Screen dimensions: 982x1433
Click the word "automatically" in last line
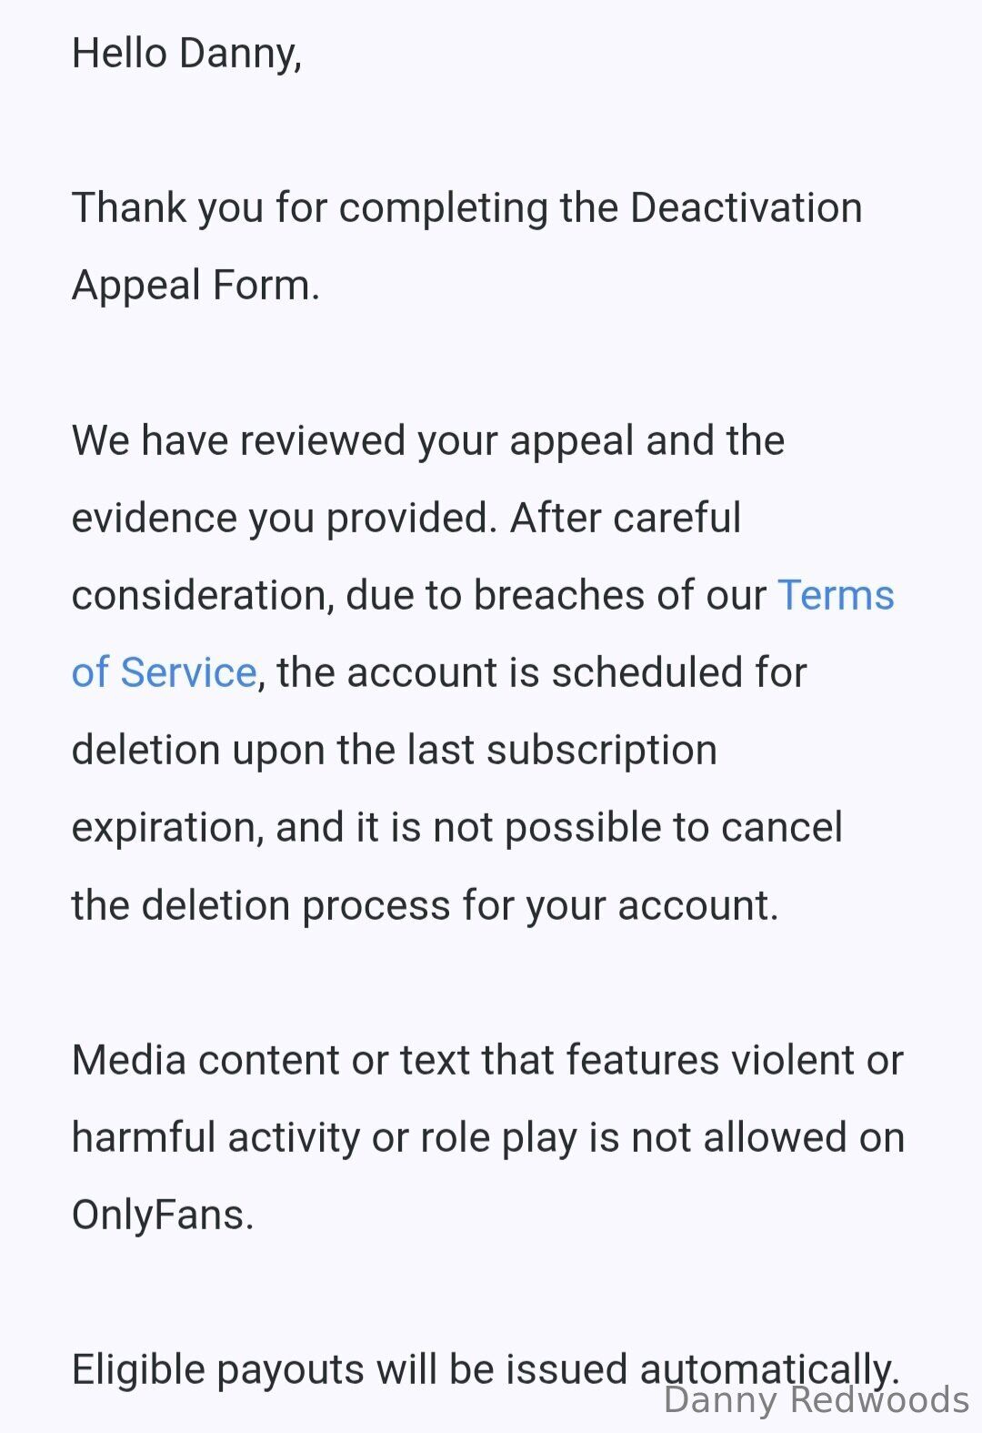click(x=768, y=1367)
